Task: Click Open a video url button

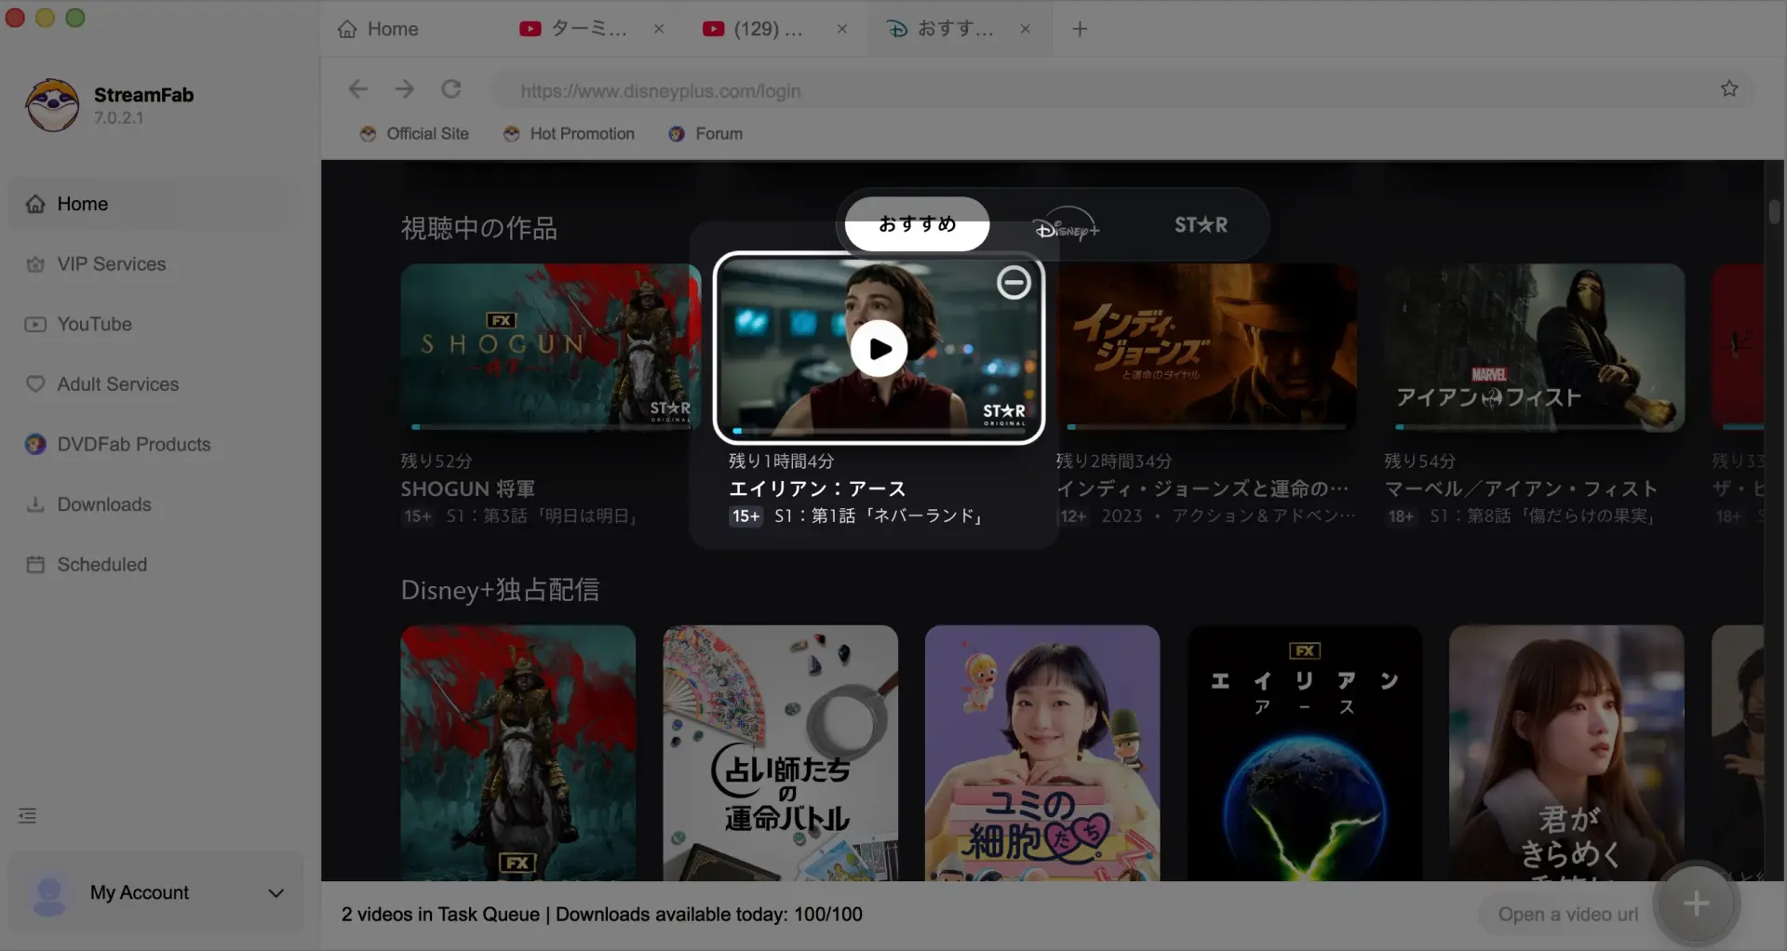Action: point(1568,915)
